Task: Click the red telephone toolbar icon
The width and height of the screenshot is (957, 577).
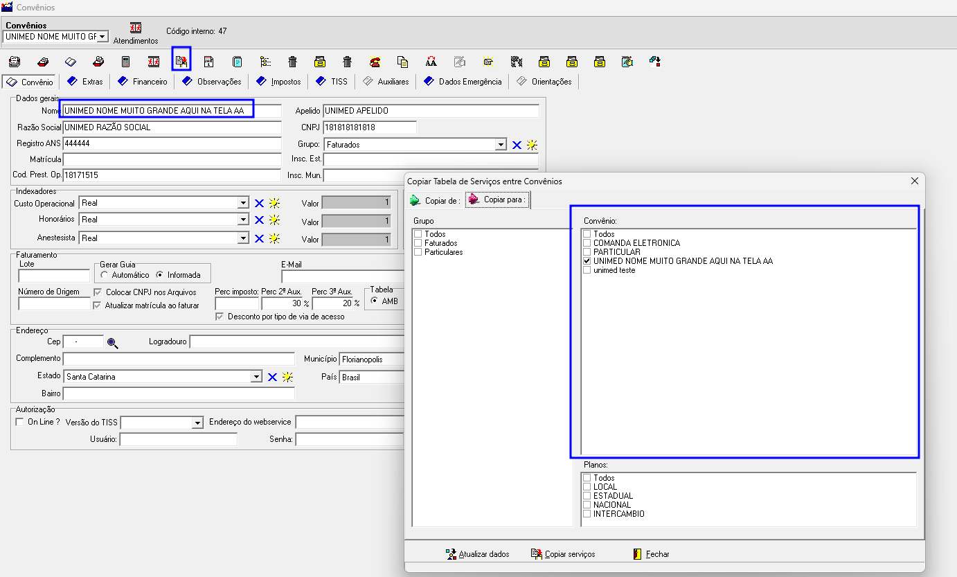Action: pyautogui.click(x=375, y=62)
